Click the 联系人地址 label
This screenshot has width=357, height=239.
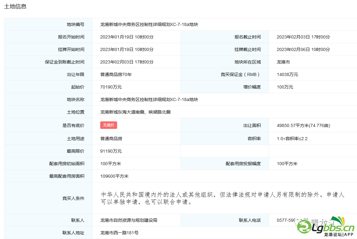point(73,233)
